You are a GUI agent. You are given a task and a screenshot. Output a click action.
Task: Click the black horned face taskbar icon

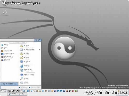pyautogui.click(x=70, y=91)
